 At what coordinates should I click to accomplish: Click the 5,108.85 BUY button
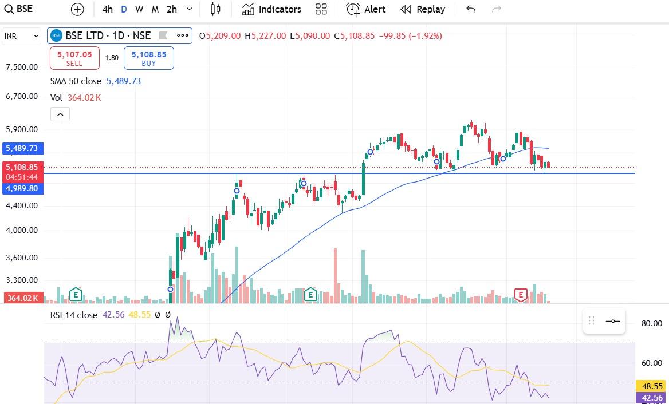coord(149,58)
